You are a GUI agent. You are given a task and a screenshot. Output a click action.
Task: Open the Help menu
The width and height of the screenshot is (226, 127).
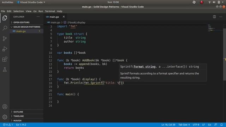click(x=59, y=11)
